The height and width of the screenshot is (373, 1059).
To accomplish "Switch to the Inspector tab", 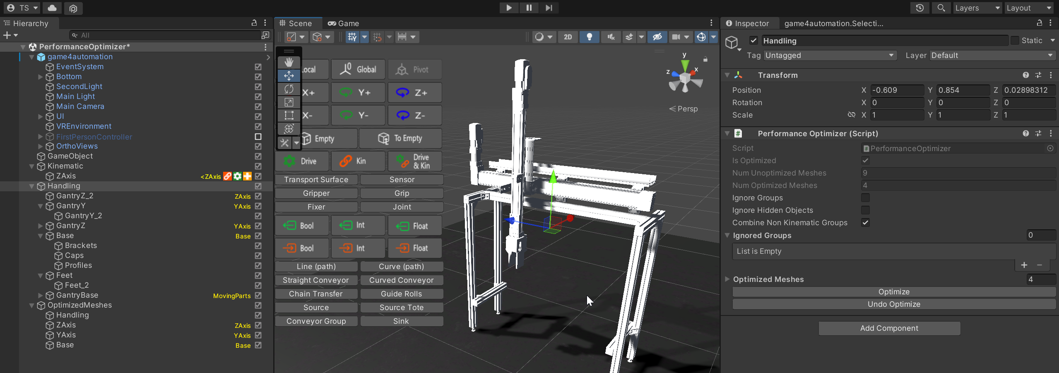I will click(x=747, y=24).
